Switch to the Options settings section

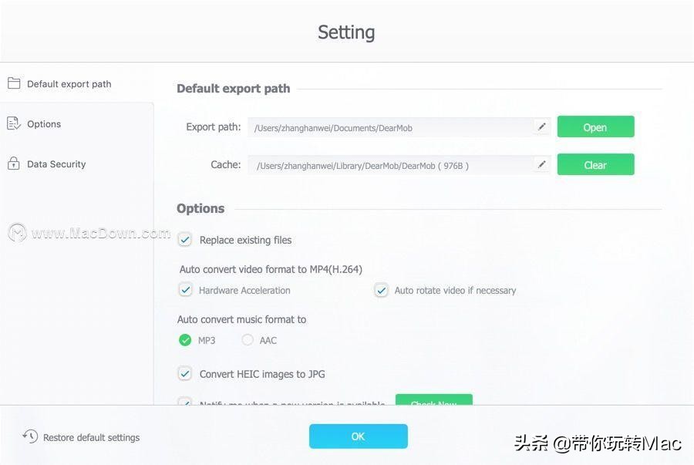pos(44,123)
